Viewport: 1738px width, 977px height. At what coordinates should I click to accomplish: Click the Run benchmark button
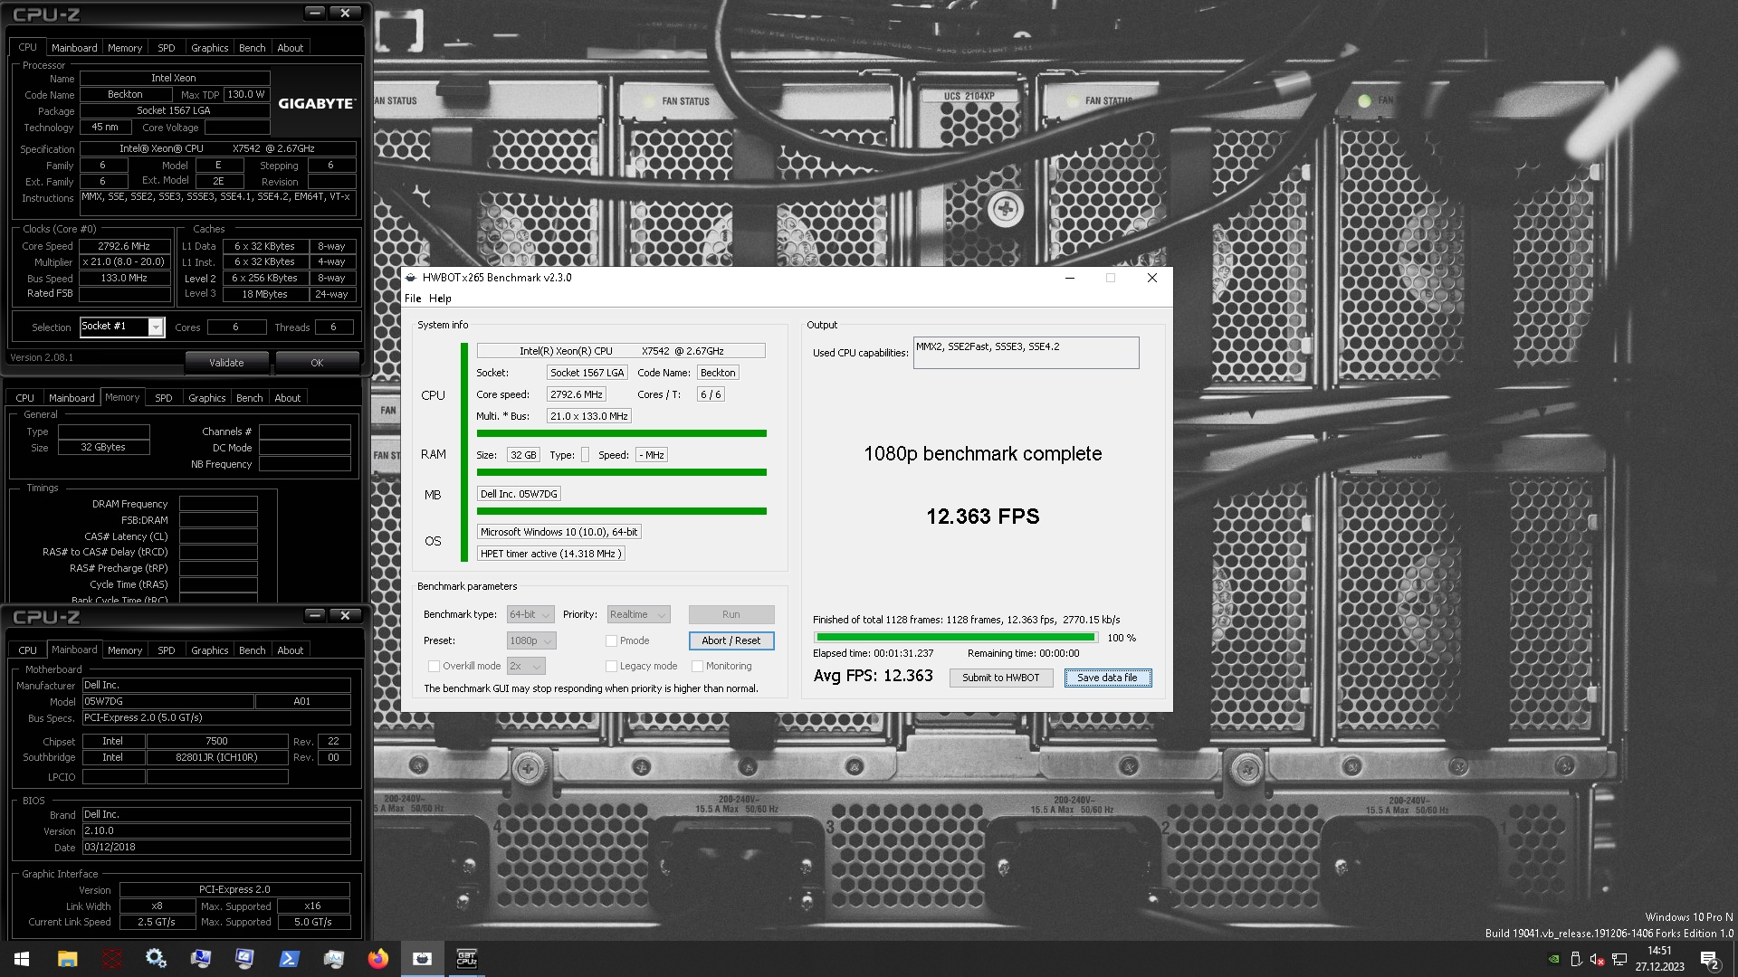[731, 614]
